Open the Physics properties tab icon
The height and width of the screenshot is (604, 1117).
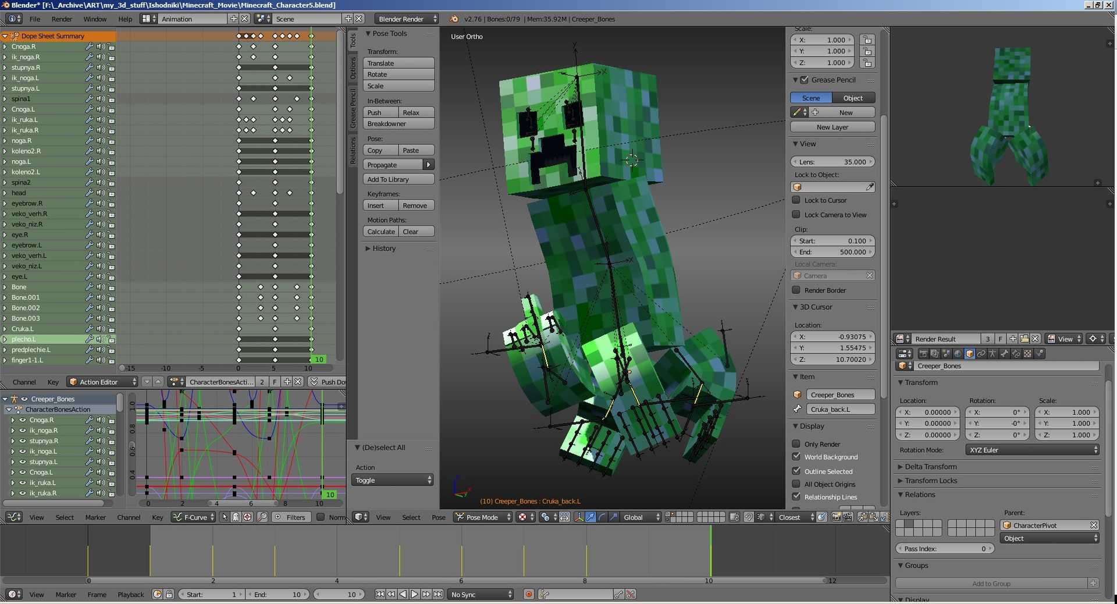click(x=1039, y=353)
